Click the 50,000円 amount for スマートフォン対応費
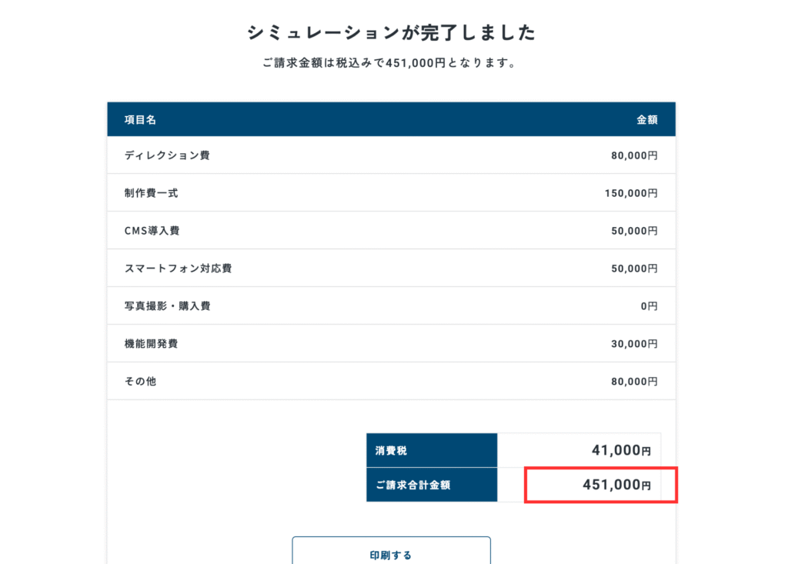The width and height of the screenshot is (788, 564). 634,269
